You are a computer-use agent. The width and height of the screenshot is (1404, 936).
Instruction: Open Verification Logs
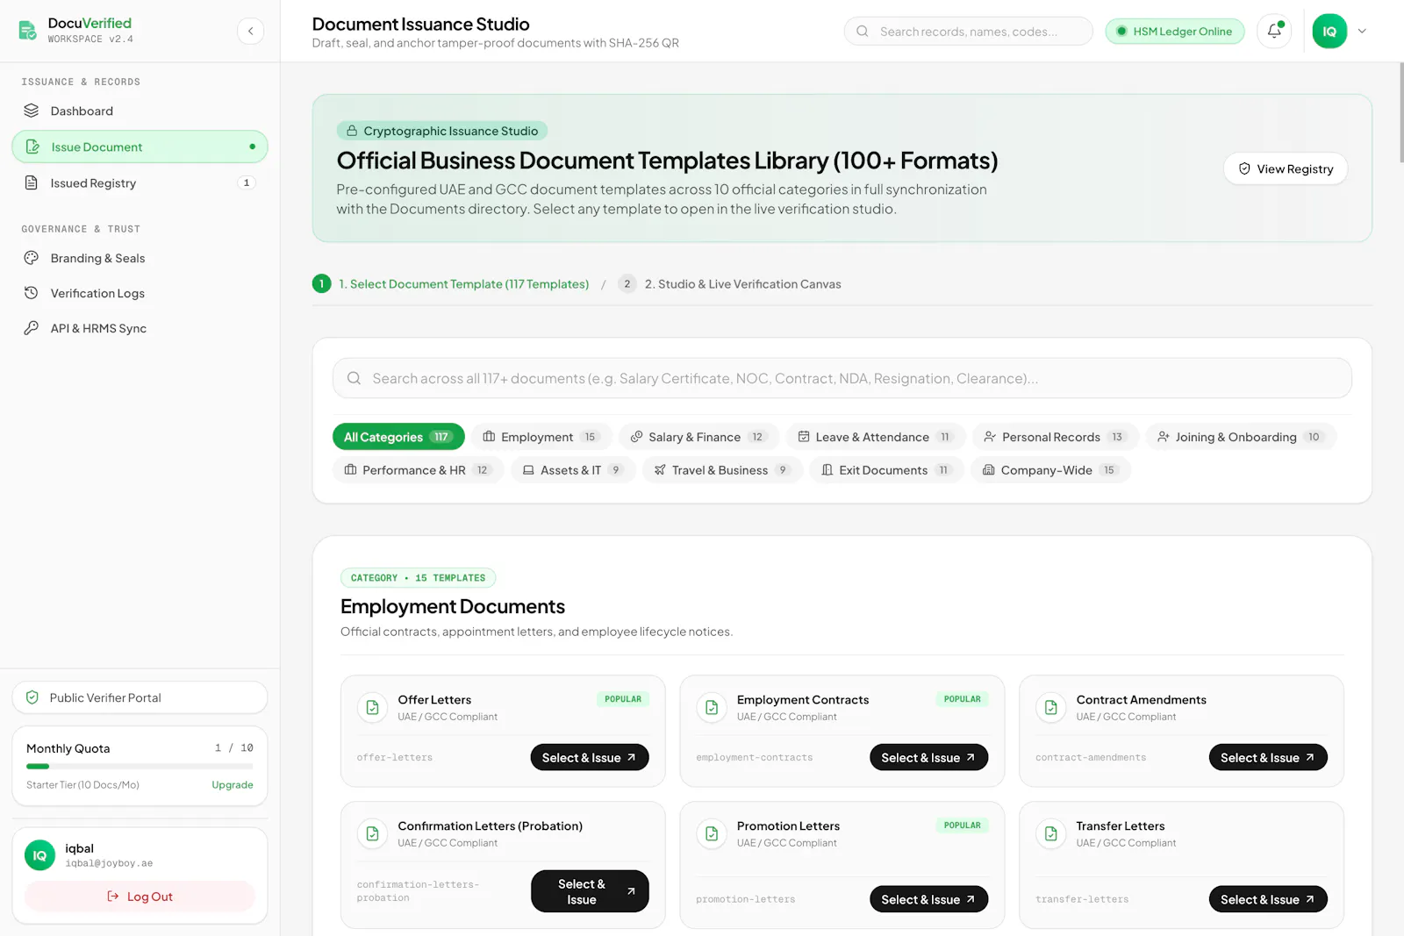[140, 293]
